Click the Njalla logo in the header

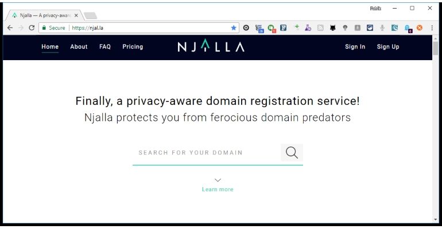(211, 47)
